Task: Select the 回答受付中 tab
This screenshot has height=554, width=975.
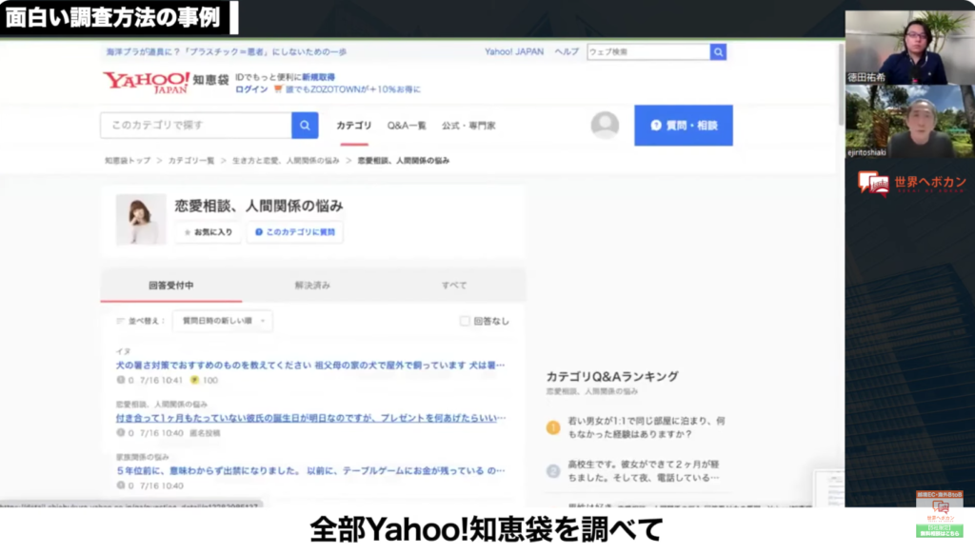Action: 171,286
